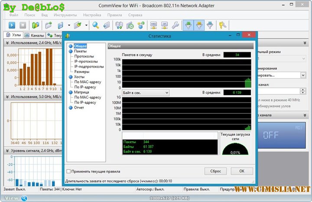
Task: Clear buffer using the broom icon
Action: pos(78,25)
